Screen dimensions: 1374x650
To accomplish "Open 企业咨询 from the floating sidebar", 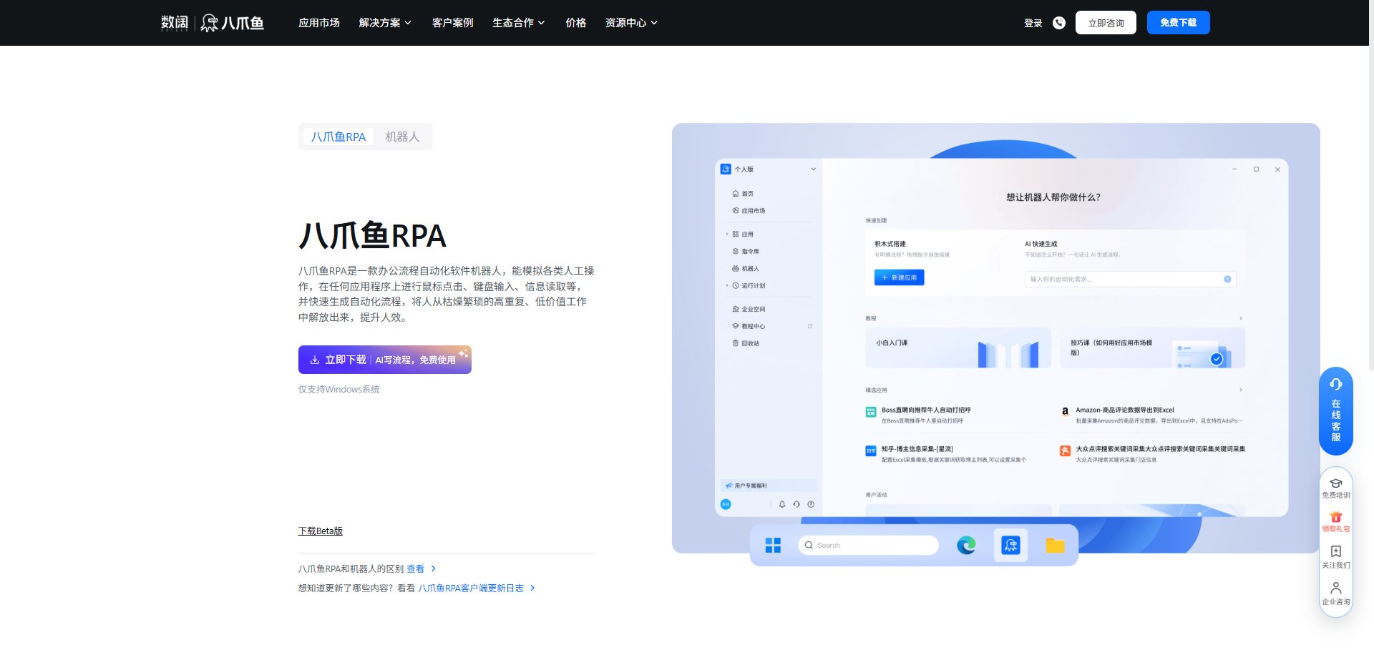I will [1336, 594].
